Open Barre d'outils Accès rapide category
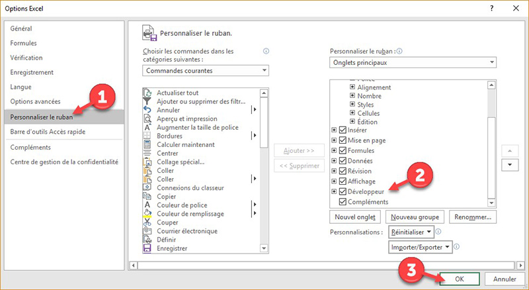This screenshot has height=290, width=529. [64, 132]
